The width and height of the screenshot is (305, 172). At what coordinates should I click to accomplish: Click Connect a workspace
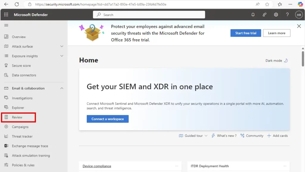108,119
